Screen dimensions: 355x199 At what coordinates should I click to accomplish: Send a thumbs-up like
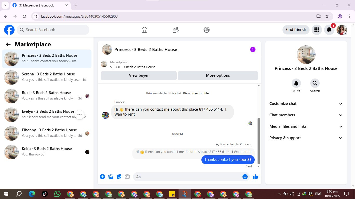click(x=255, y=177)
